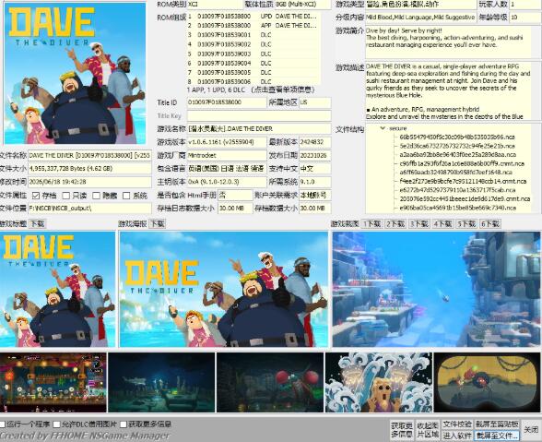Select ROM row 1 UPD 010097F018538800

click(x=253, y=17)
